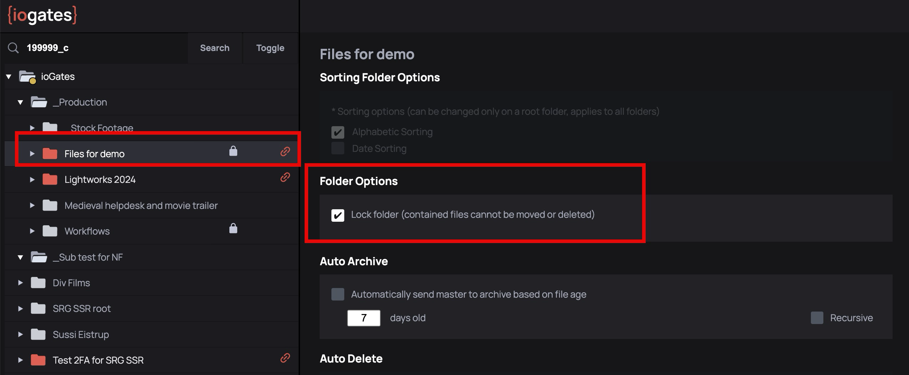Enable the Recursive checkbox
This screenshot has height=375, width=909.
coord(817,318)
